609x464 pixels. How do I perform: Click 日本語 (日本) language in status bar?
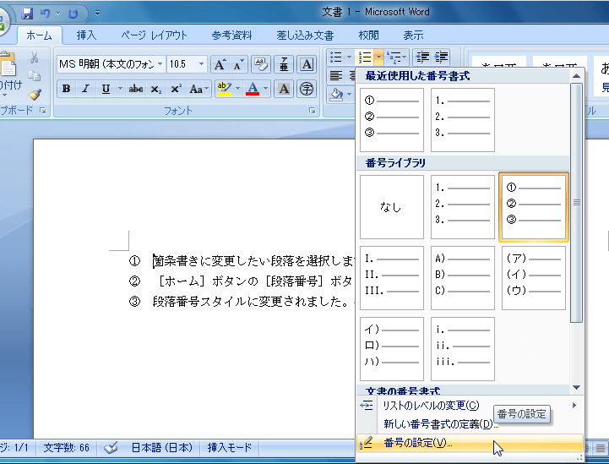point(161,448)
